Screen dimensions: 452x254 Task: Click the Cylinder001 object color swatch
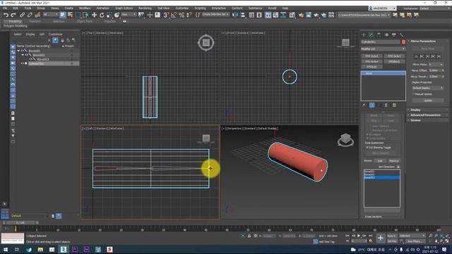point(403,42)
